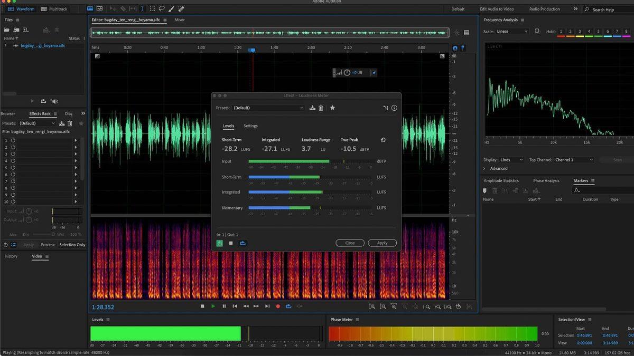Click the red Record button
The image size is (634, 356).
[x=278, y=306]
